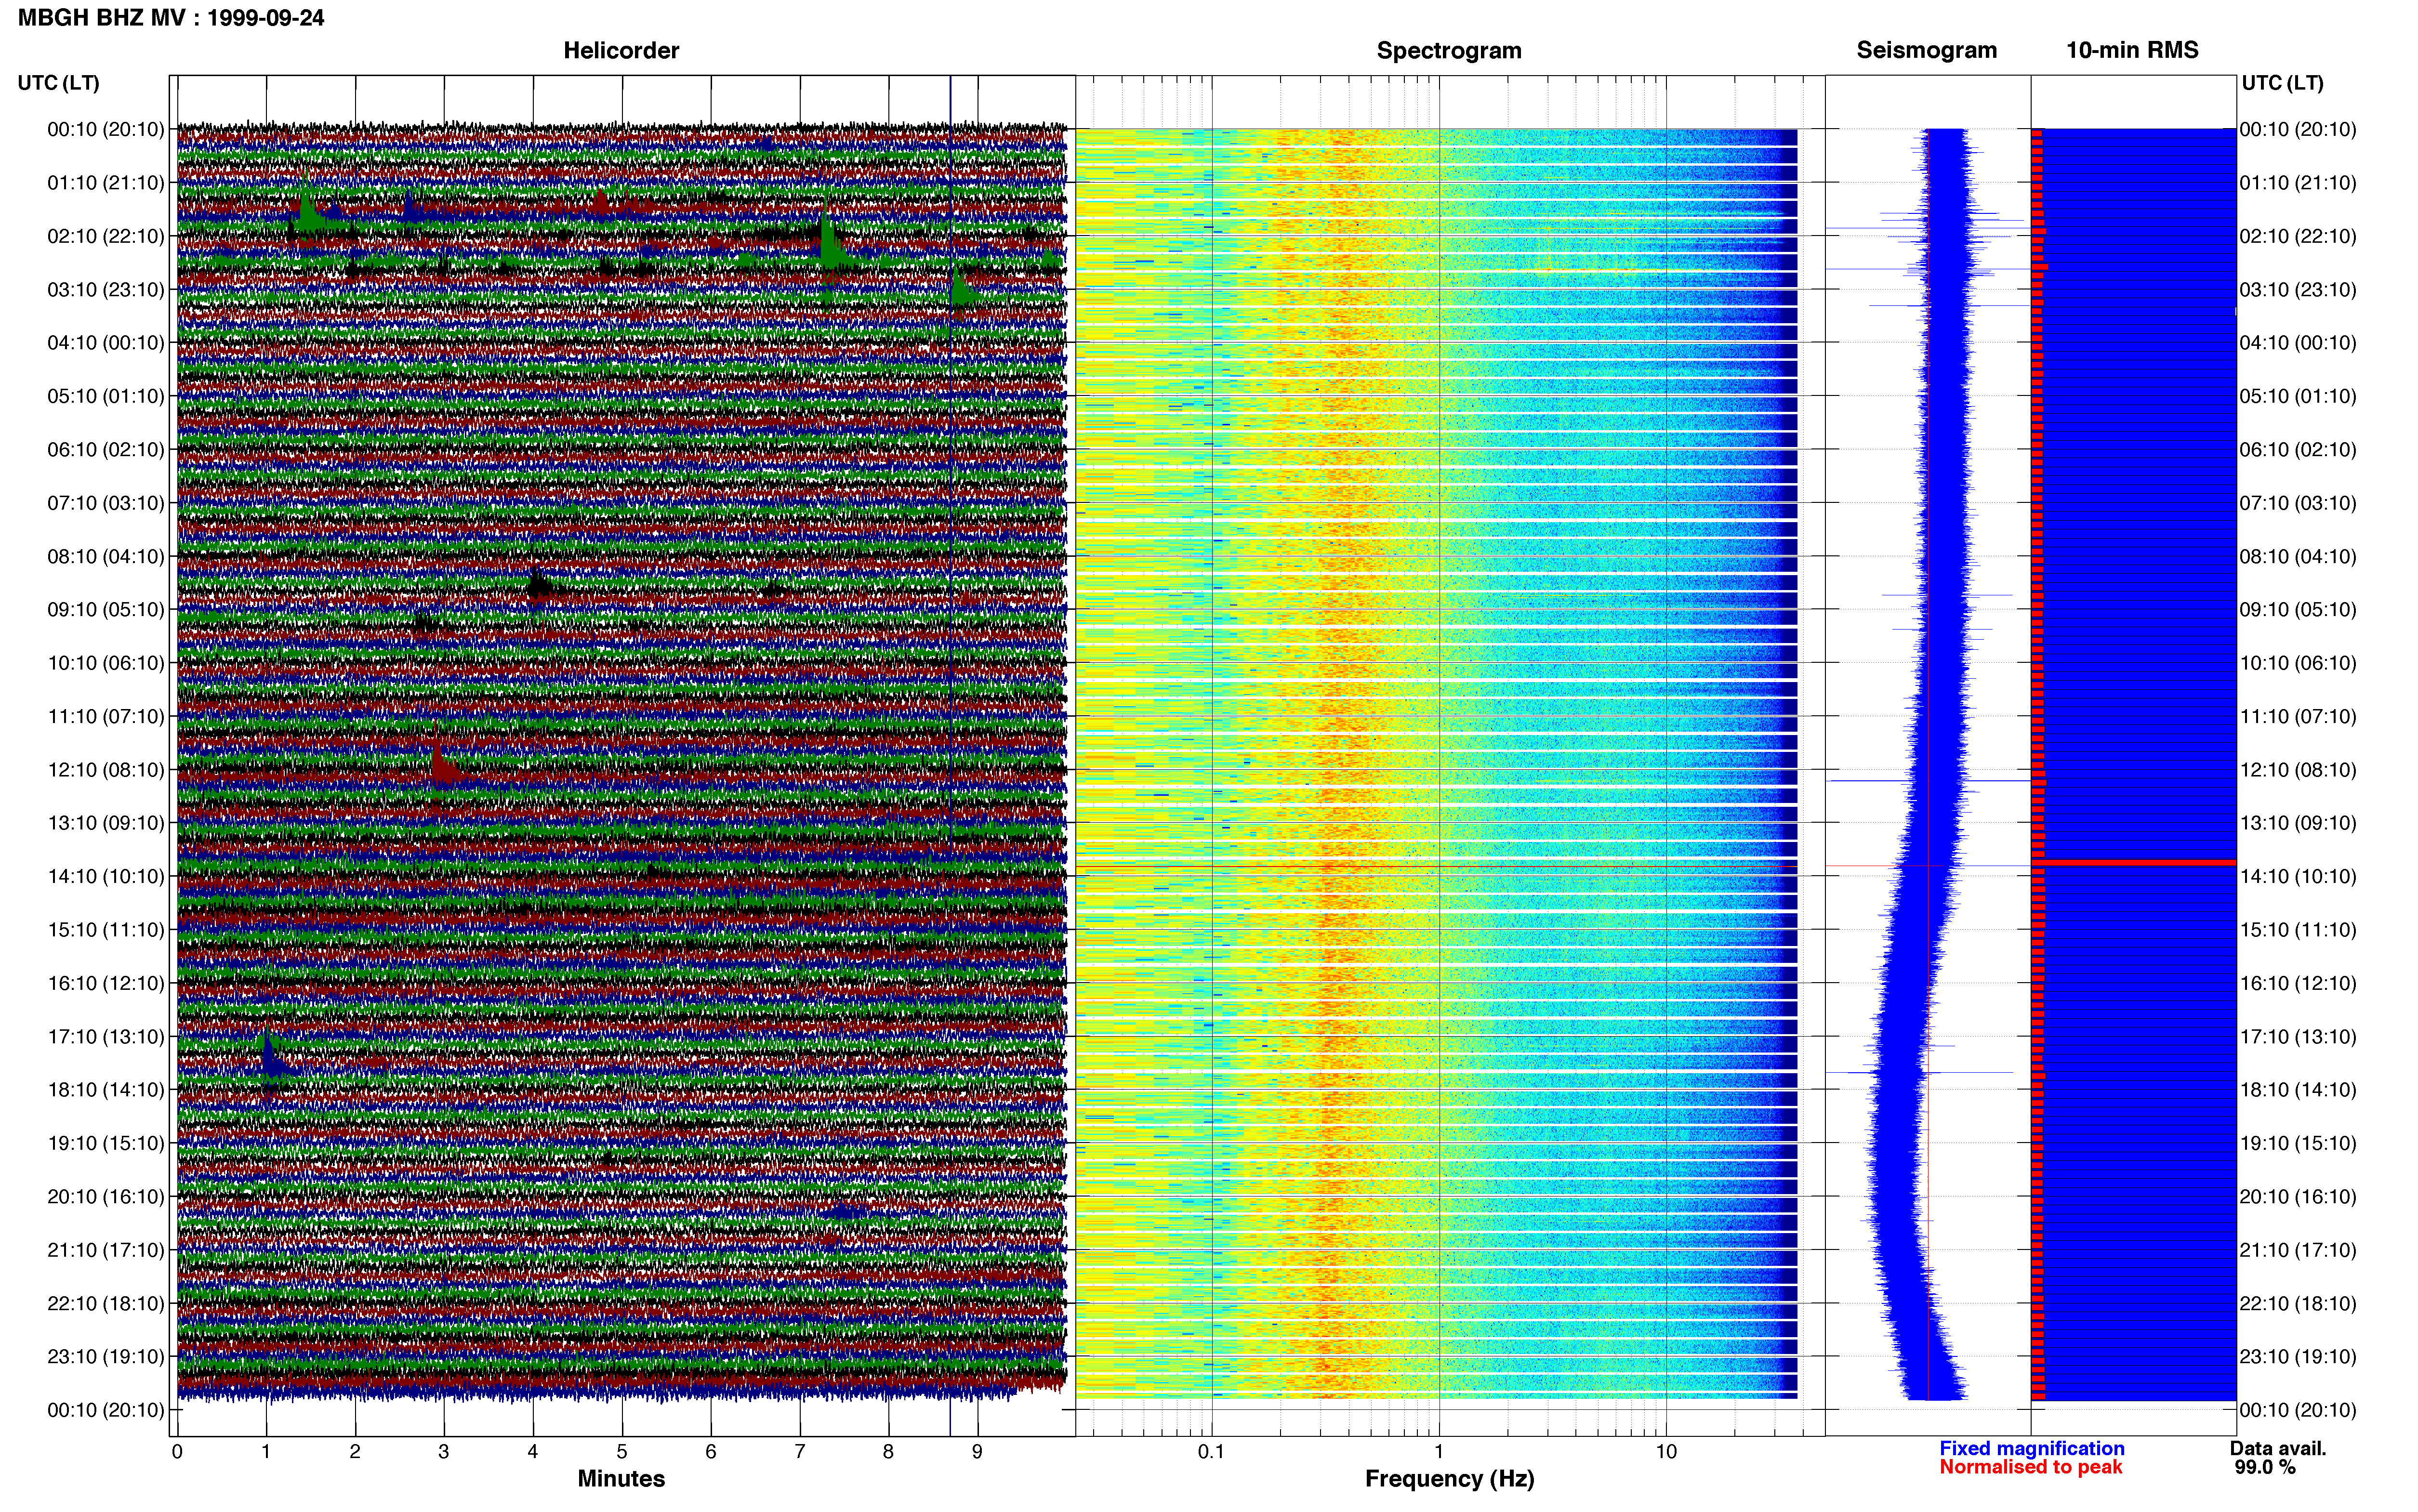This screenshot has width=2418, height=1512.
Task: Click the '99.0 %' data availability value
Action: (x=2265, y=1467)
